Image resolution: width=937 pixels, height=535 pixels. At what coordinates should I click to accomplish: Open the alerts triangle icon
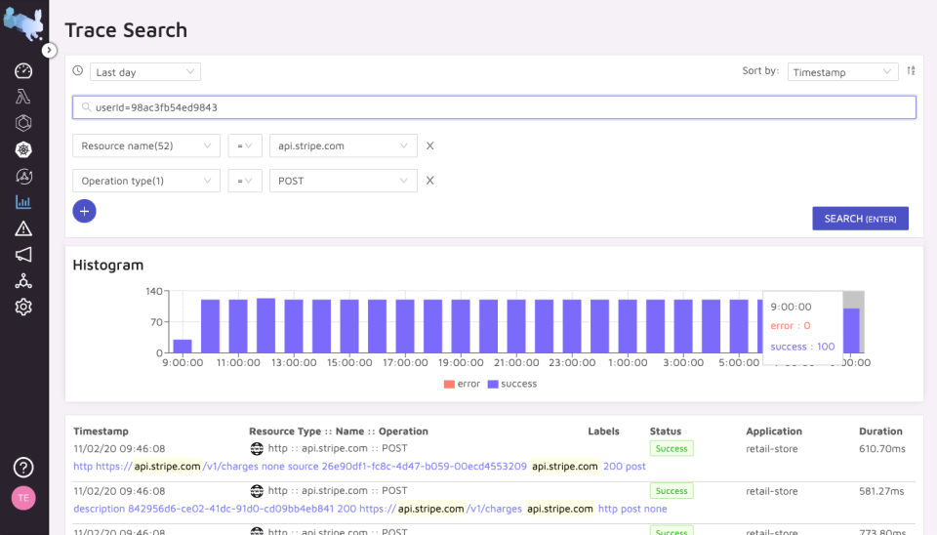tap(23, 228)
